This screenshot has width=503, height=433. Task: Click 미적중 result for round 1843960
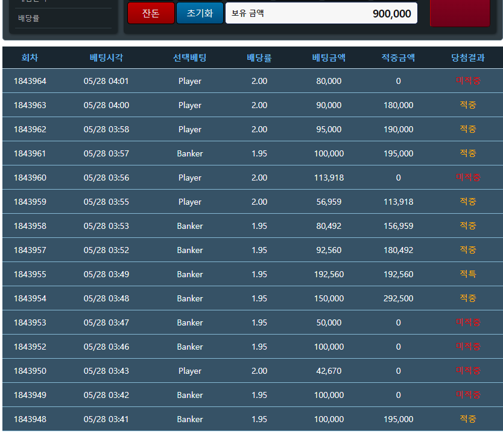[x=468, y=178]
